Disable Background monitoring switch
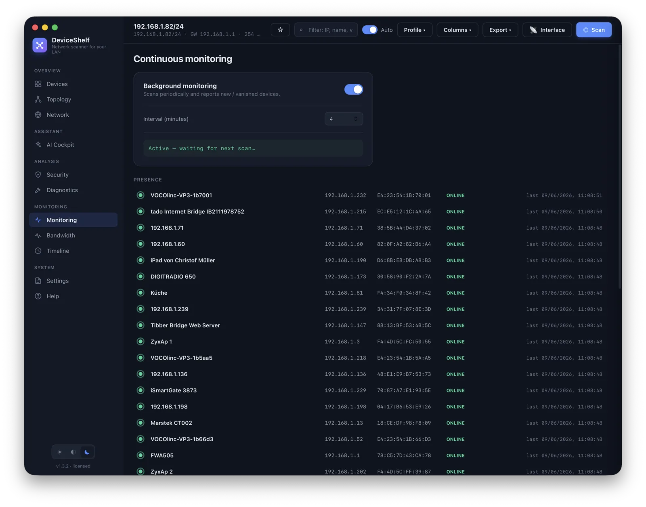 click(x=354, y=90)
